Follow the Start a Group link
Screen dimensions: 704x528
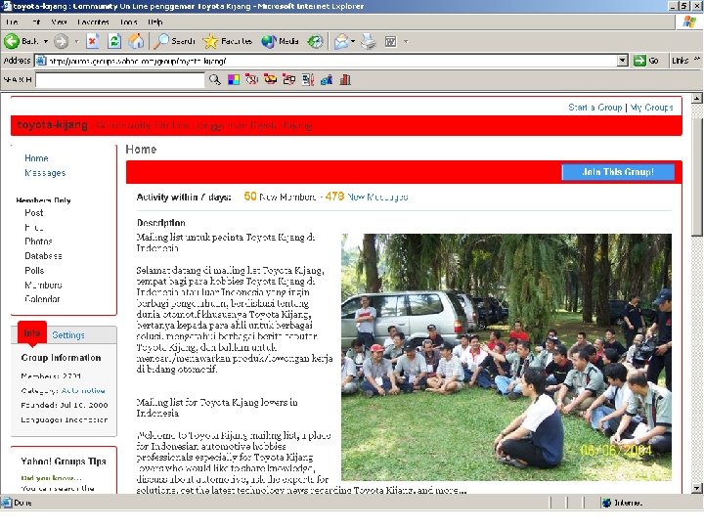pyautogui.click(x=594, y=108)
